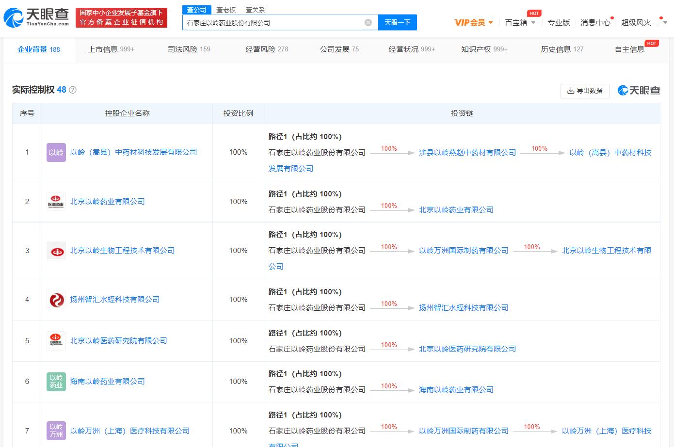Click the 北京以岭医药研究院 logo in row 5
Viewport: 674px width, 447px height.
(x=56, y=341)
